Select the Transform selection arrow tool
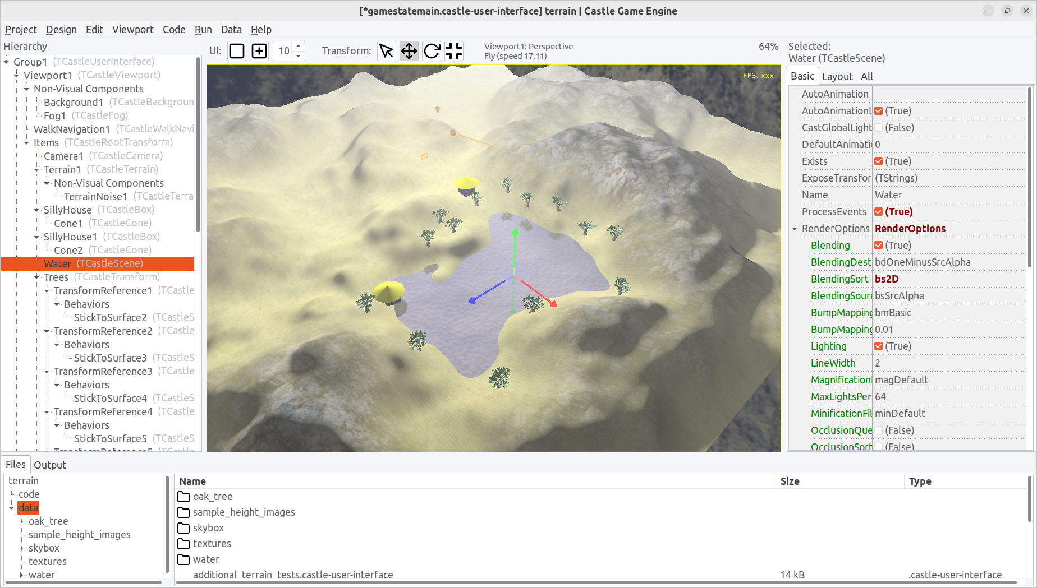The width and height of the screenshot is (1037, 588). coord(386,50)
